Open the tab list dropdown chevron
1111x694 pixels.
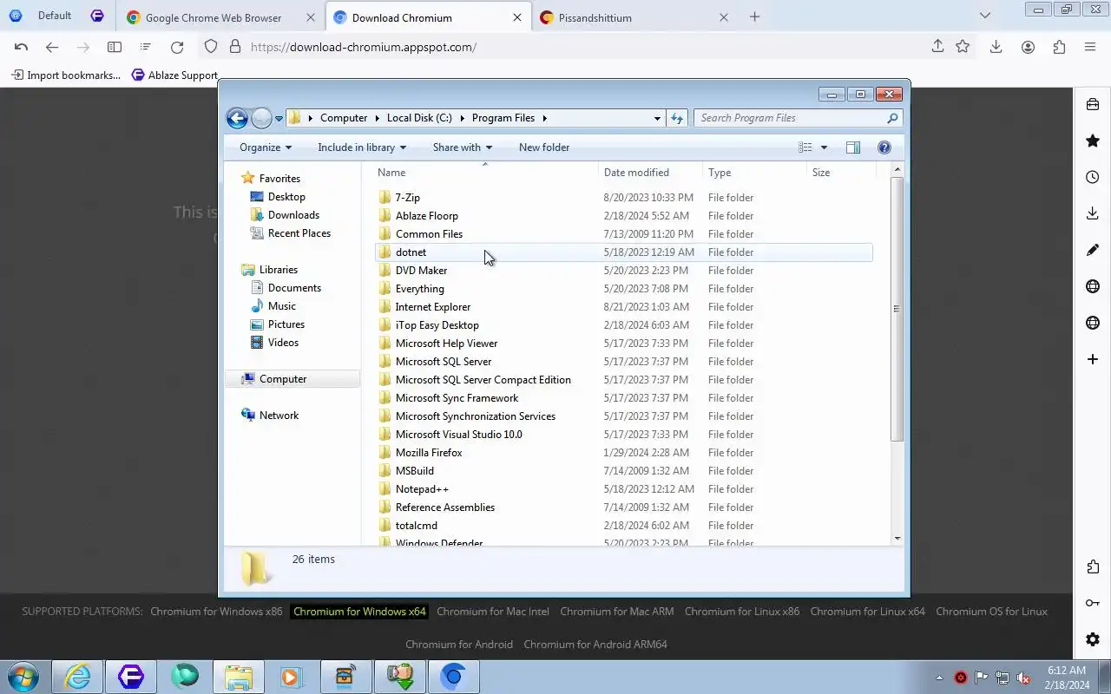tap(984, 16)
